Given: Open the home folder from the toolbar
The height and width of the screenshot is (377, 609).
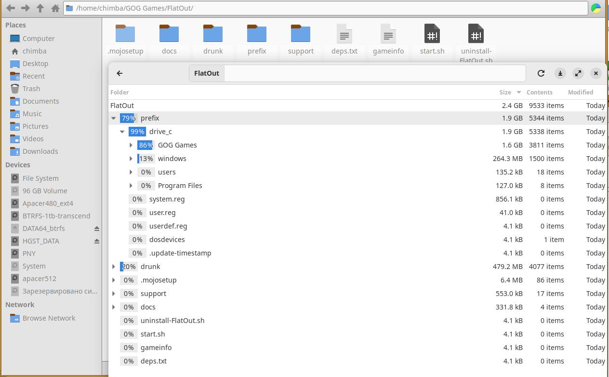Looking at the screenshot, I should click(55, 8).
